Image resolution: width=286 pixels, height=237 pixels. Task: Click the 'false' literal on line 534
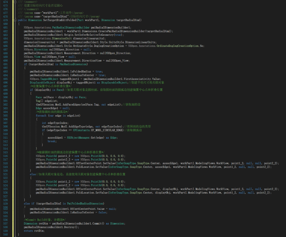coord(102,212)
